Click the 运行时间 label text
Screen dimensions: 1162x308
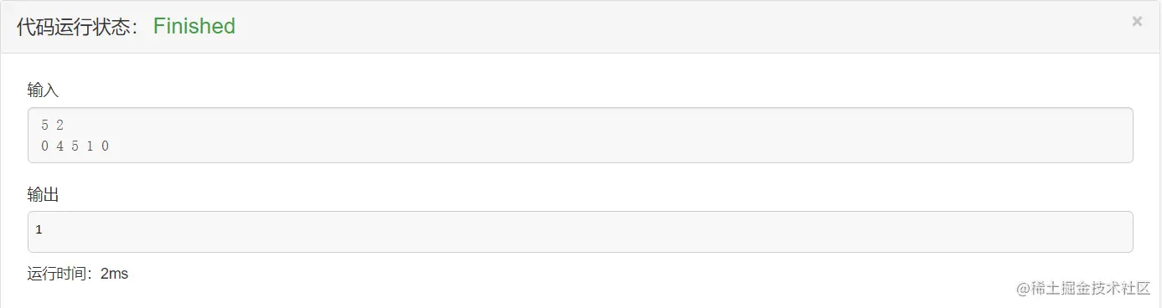(x=60, y=273)
